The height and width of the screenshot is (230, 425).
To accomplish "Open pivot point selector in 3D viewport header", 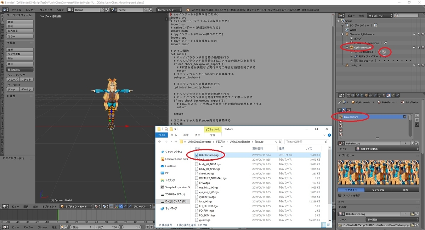I will tap(105, 206).
